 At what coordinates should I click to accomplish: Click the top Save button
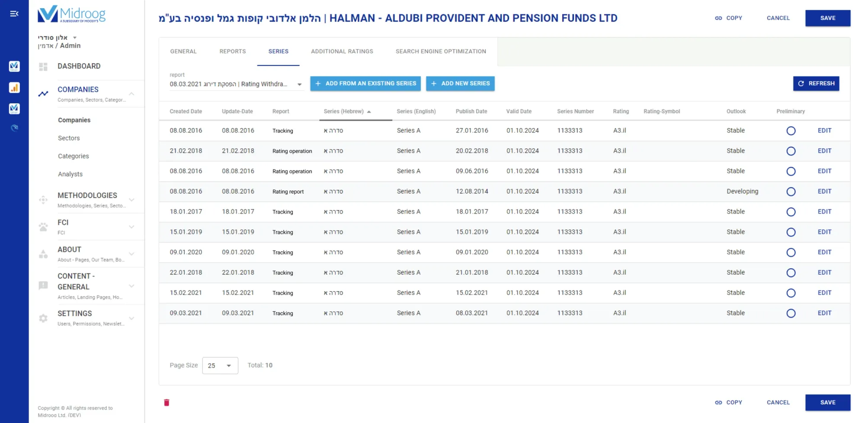point(828,18)
